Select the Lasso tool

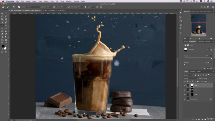[x=2, y=16]
